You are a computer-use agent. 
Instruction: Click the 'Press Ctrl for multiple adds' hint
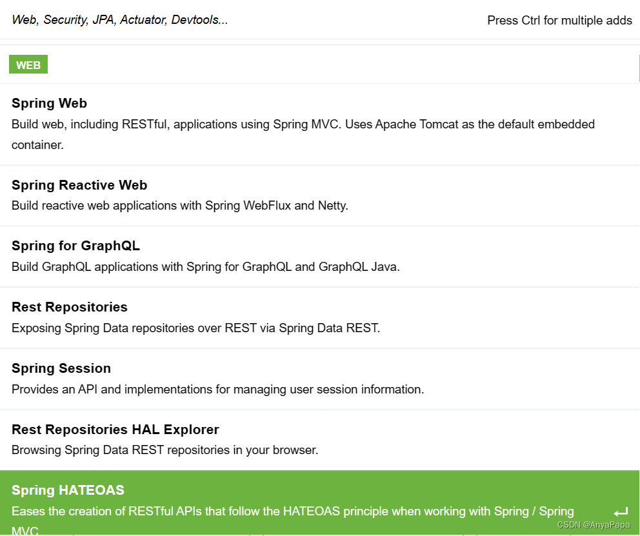pos(559,21)
